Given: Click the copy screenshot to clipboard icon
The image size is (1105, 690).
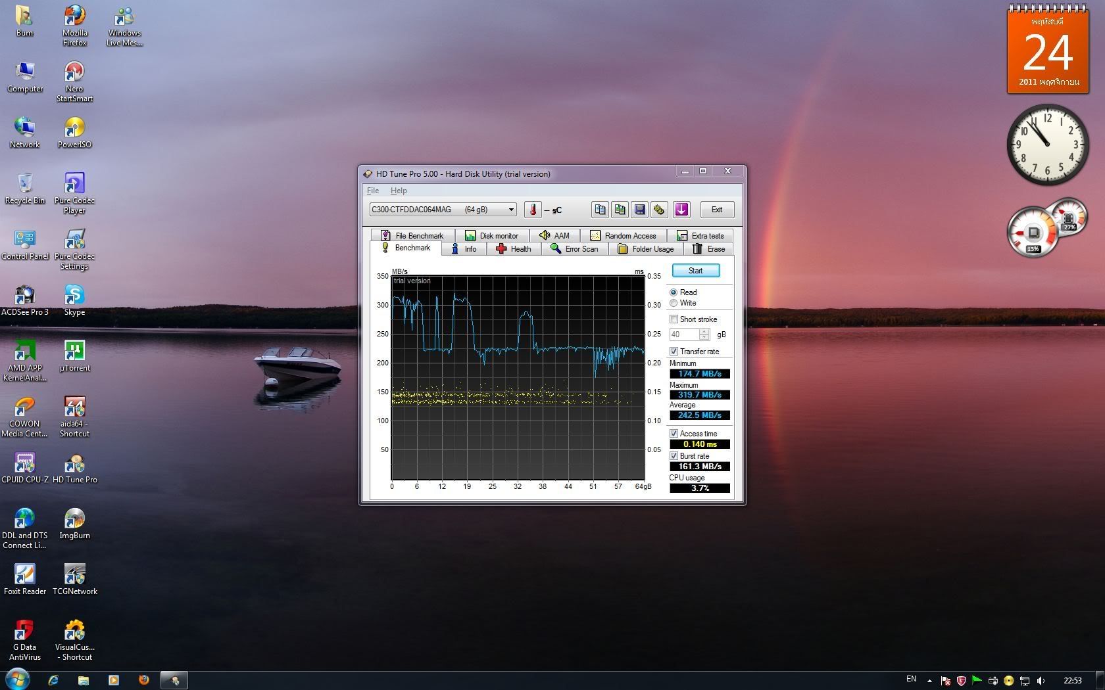Looking at the screenshot, I should (620, 210).
